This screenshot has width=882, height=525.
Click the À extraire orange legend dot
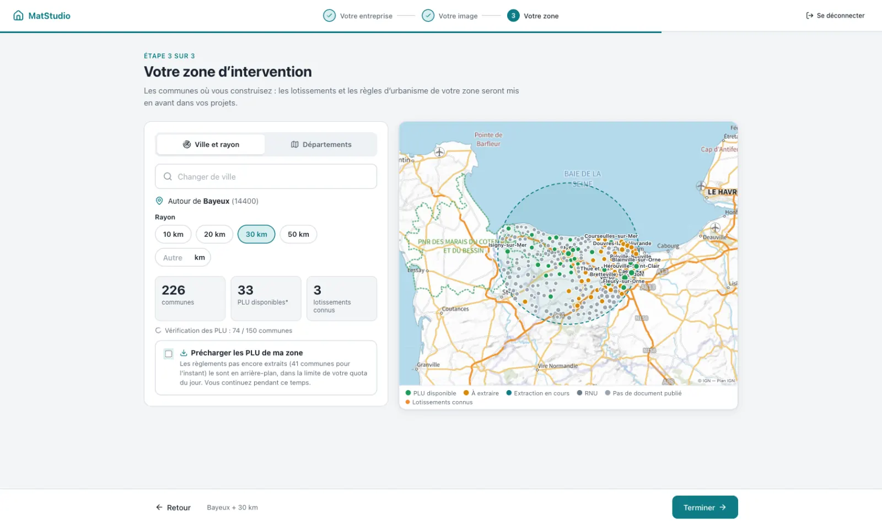[466, 393]
